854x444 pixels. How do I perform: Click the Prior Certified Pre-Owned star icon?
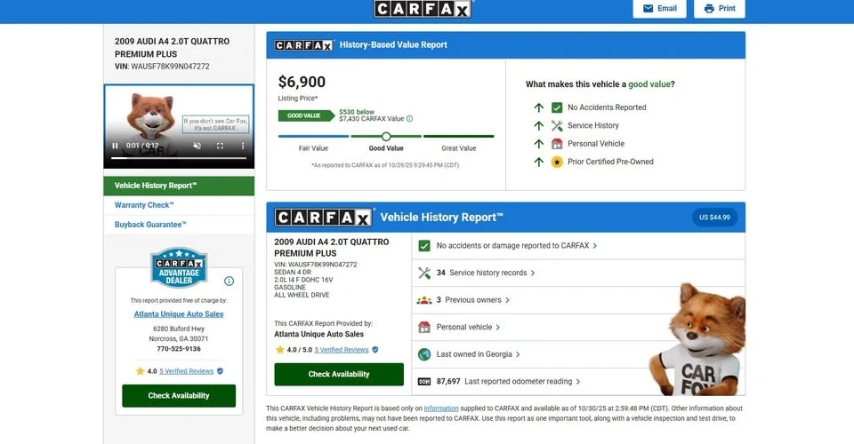557,162
